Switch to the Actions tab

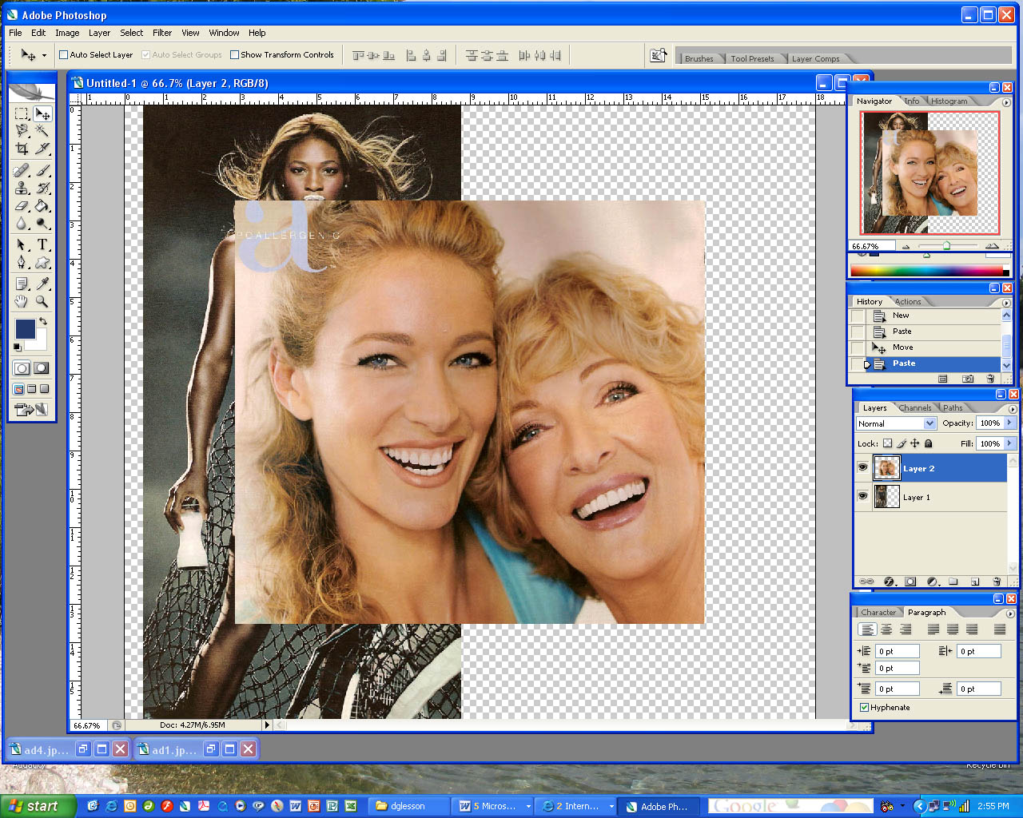pos(908,302)
